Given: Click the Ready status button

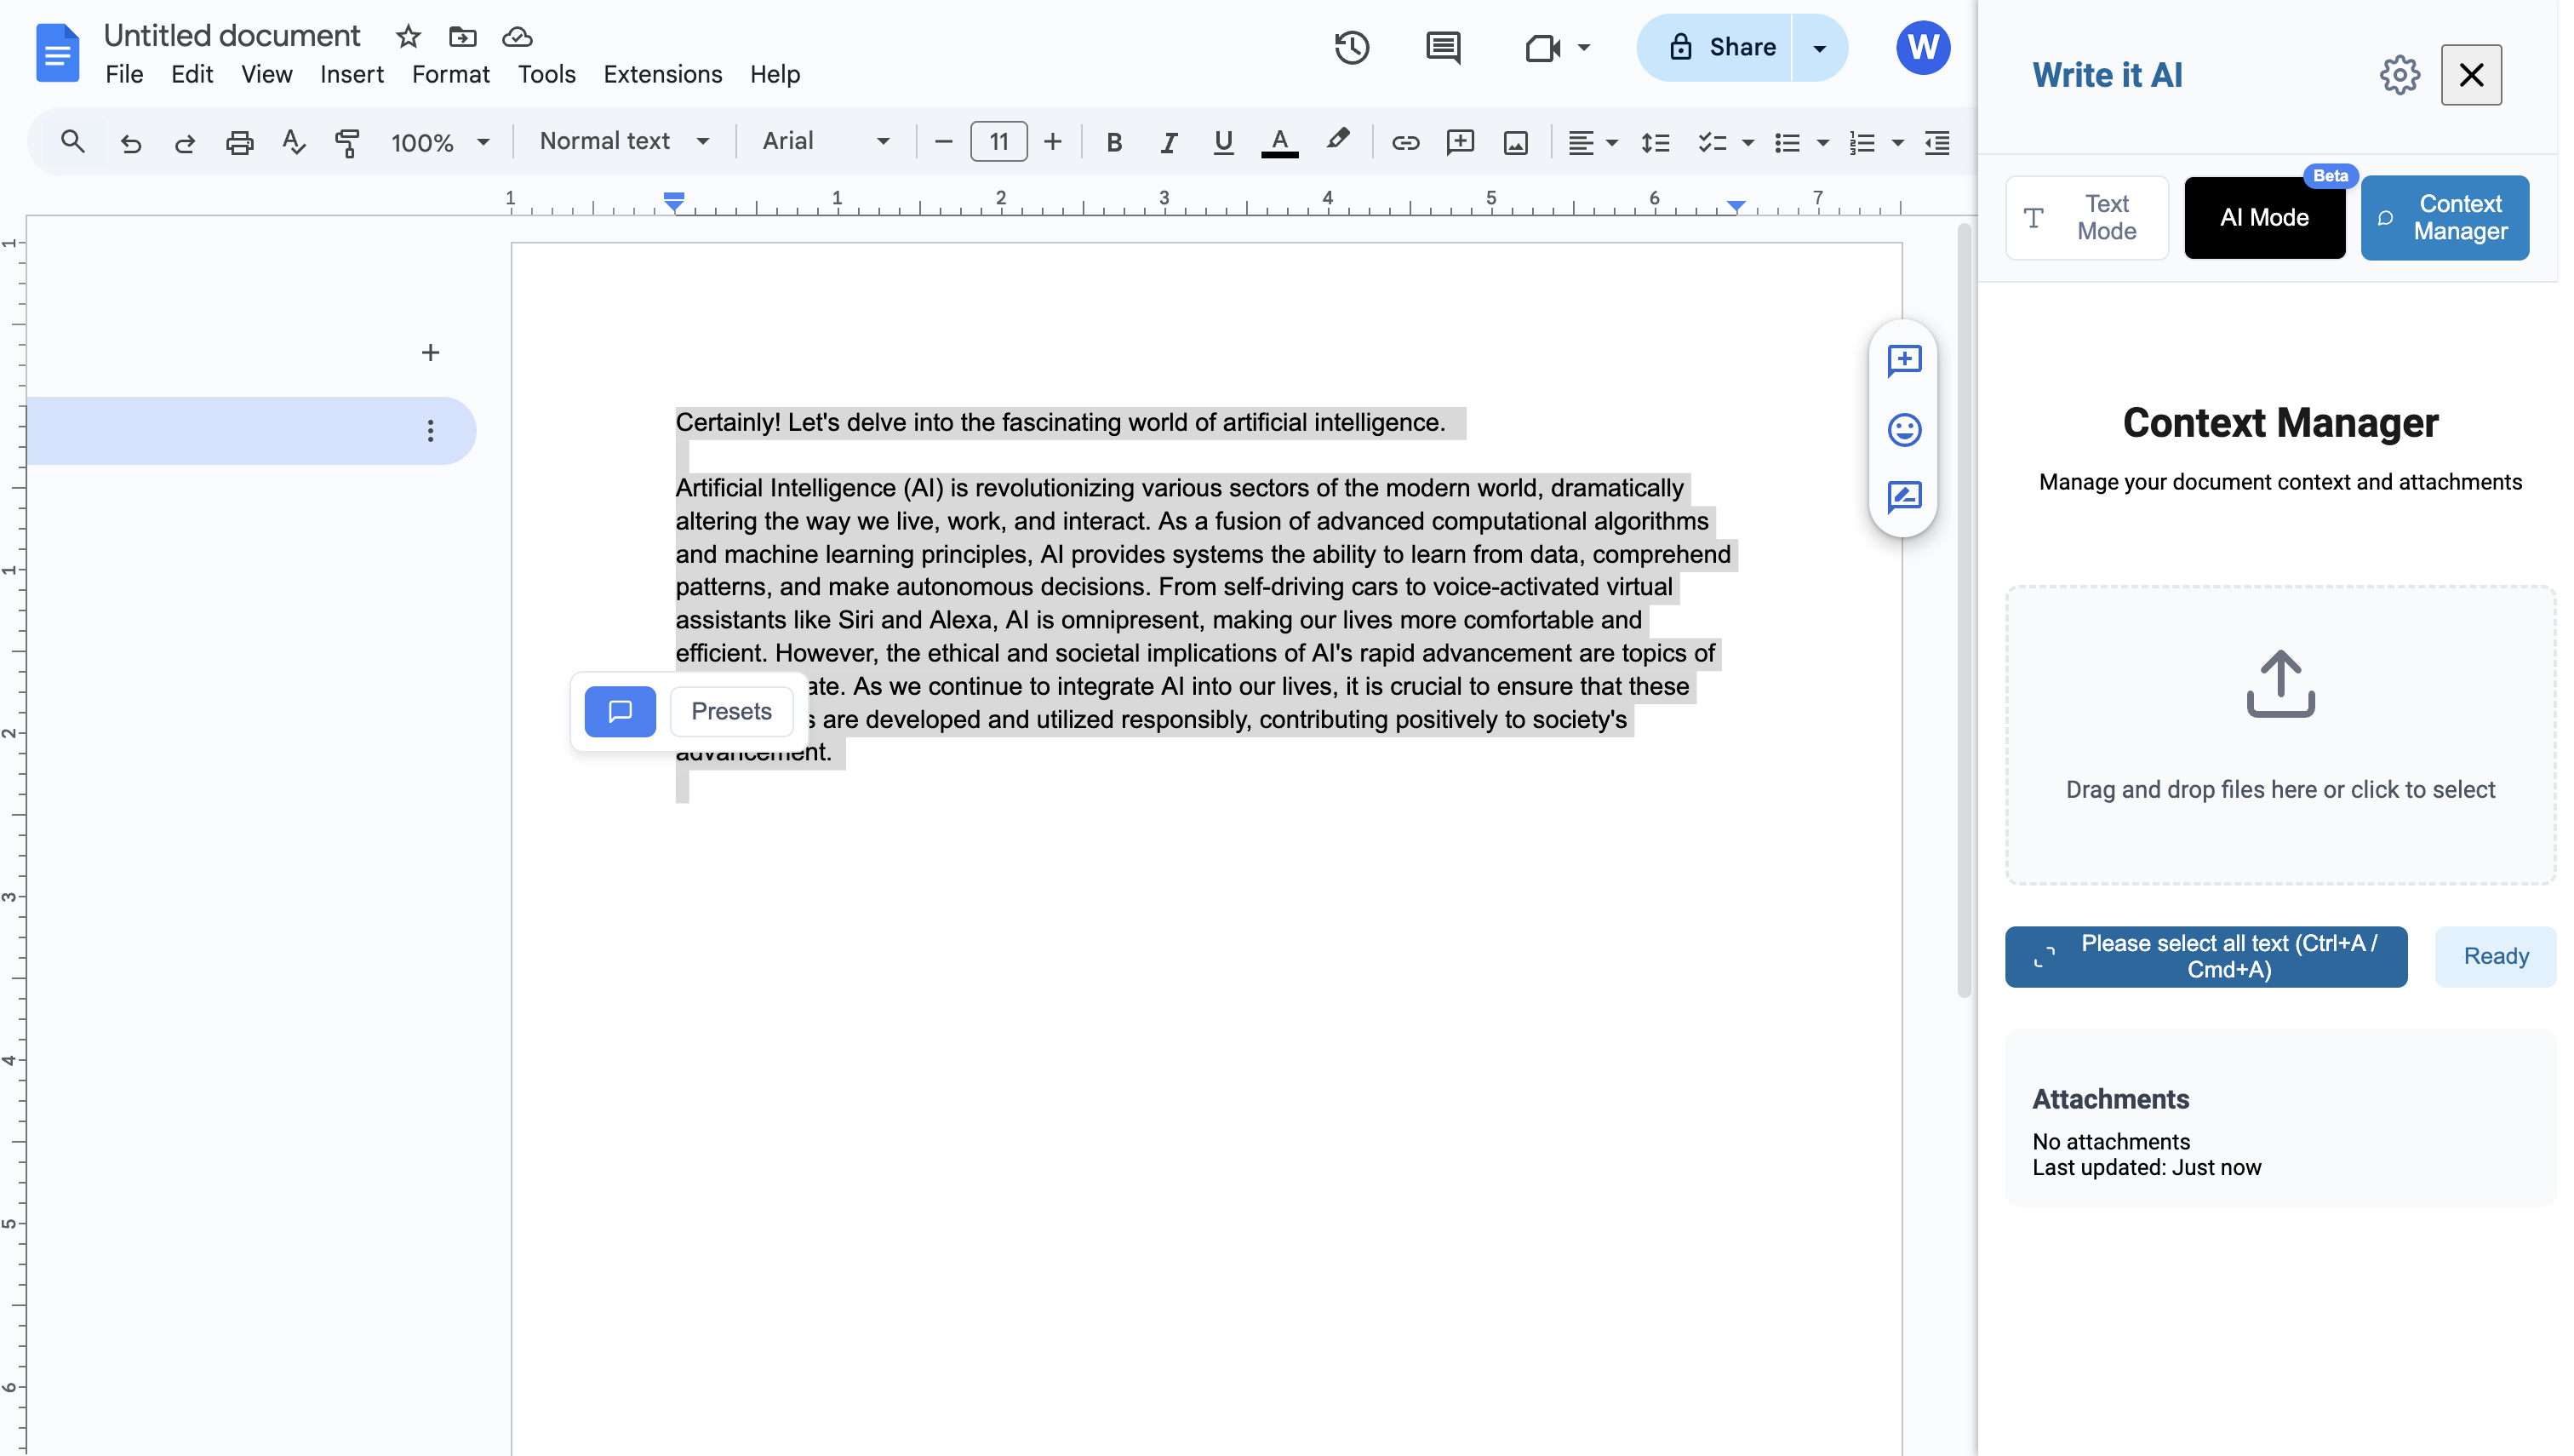Looking at the screenshot, I should tap(2495, 957).
